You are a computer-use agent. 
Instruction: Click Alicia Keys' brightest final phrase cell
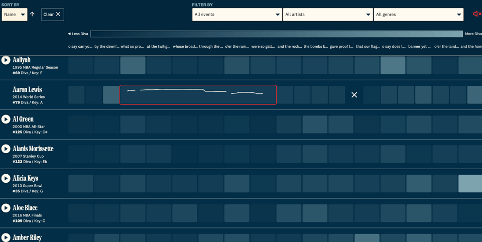(470, 184)
